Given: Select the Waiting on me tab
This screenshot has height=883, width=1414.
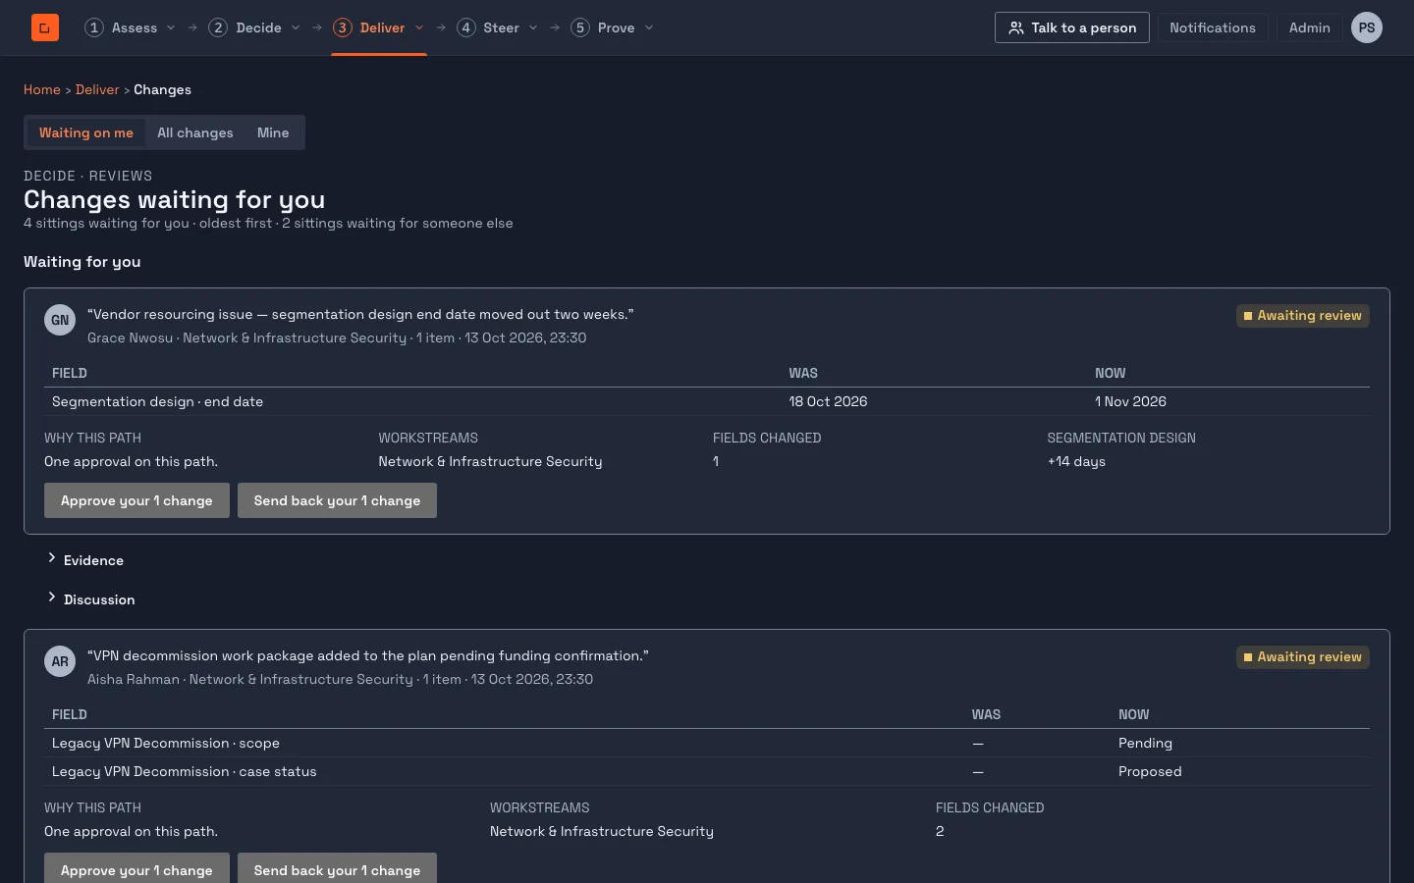Looking at the screenshot, I should point(86,132).
